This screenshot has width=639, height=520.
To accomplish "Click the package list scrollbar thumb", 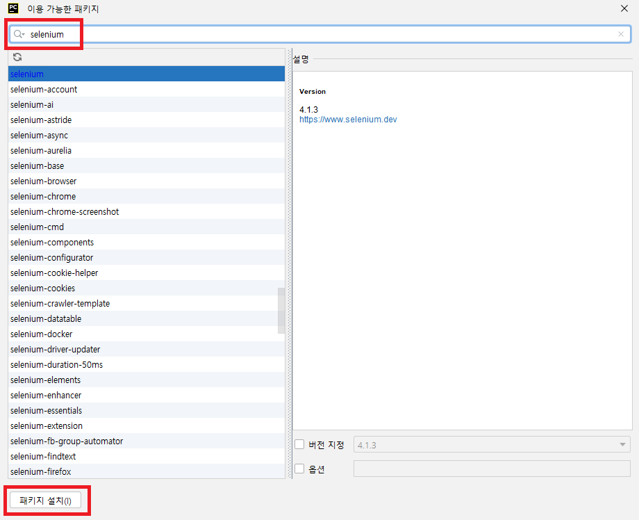I will 281,311.
